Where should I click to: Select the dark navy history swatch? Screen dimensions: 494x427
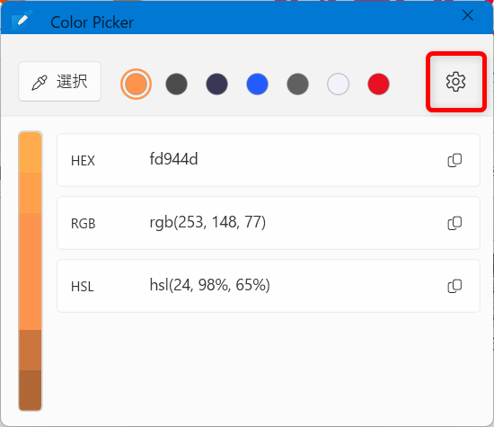point(216,85)
